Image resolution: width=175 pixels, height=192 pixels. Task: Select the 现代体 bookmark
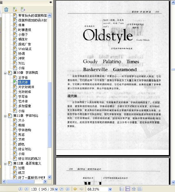click(x=24, y=82)
